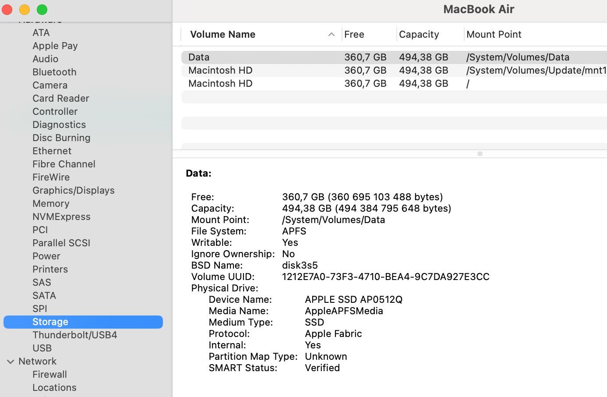Image resolution: width=607 pixels, height=397 pixels.
Task: Click the Data: details heading
Action: click(x=198, y=173)
